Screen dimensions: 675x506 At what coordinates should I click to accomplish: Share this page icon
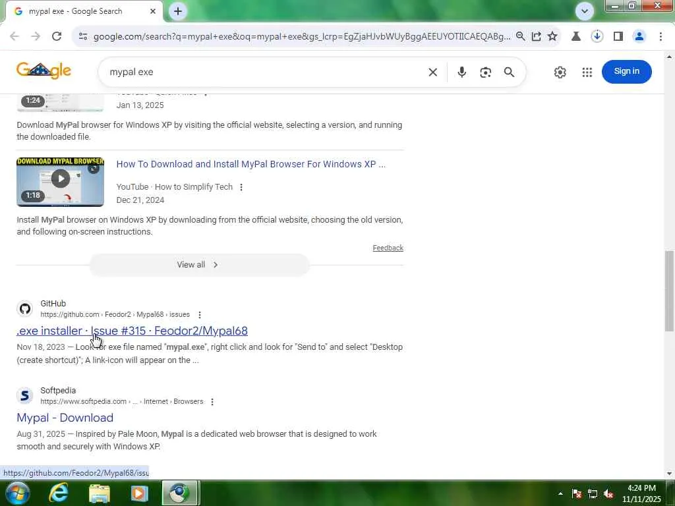coord(537,37)
